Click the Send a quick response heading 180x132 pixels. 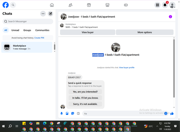tap(80, 83)
